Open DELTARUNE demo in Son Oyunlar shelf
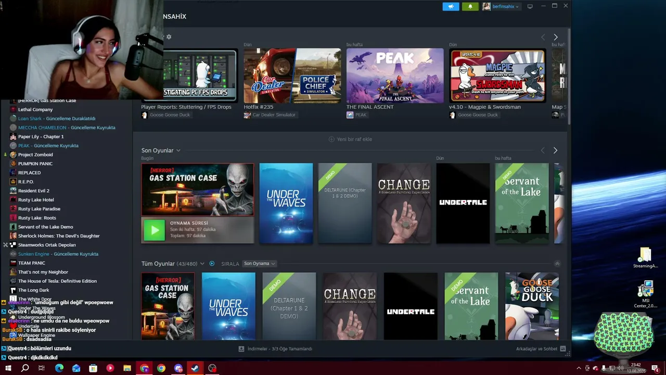Screen dimensions: 666x375 point(345,203)
